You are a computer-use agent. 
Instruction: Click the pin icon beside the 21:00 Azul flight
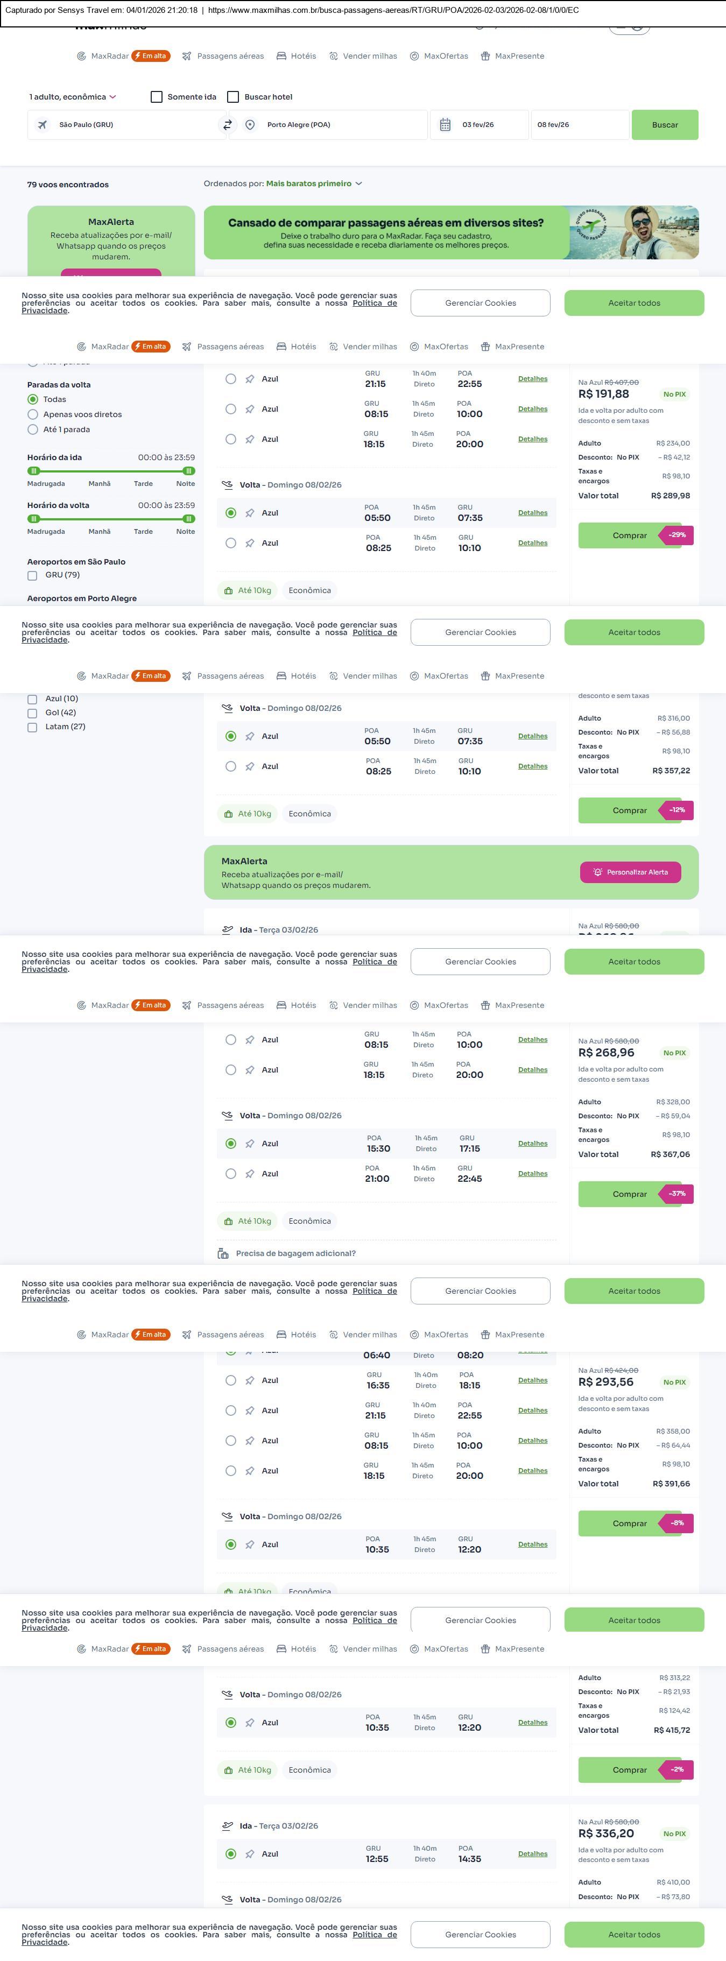pyautogui.click(x=250, y=1174)
